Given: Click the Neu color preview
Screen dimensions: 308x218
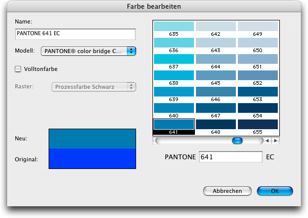Looking at the screenshot, I should 92,138.
